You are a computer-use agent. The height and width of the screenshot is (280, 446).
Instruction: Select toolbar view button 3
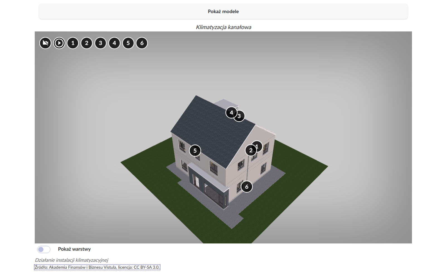click(x=100, y=43)
